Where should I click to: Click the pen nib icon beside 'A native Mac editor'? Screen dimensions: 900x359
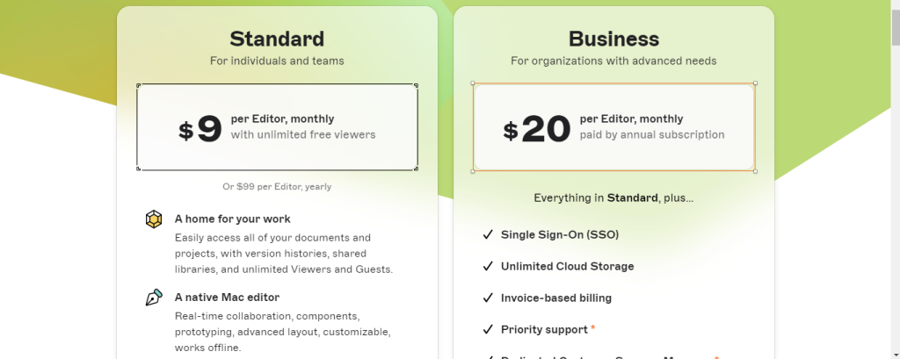tap(154, 298)
